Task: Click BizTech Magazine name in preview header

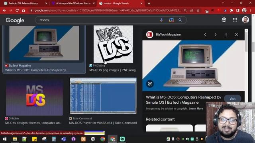Action: 168,35
